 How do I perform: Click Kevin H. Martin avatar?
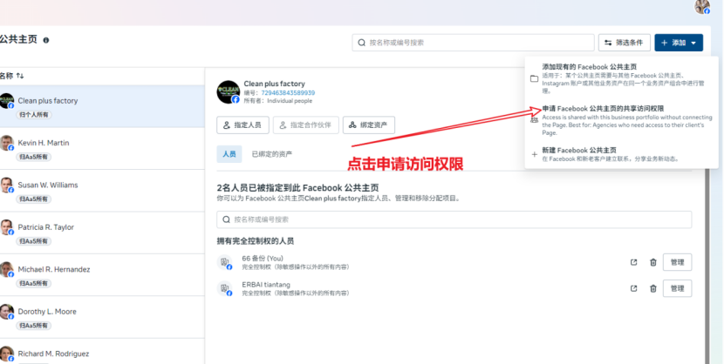pyautogui.click(x=6, y=144)
